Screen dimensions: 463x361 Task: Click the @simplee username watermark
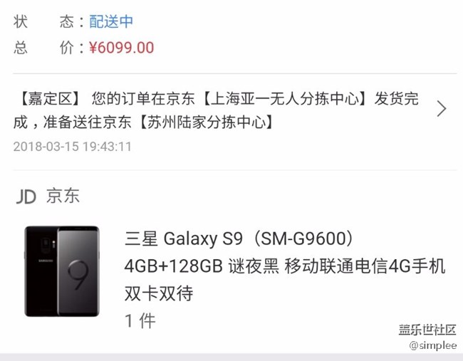[x=433, y=345]
